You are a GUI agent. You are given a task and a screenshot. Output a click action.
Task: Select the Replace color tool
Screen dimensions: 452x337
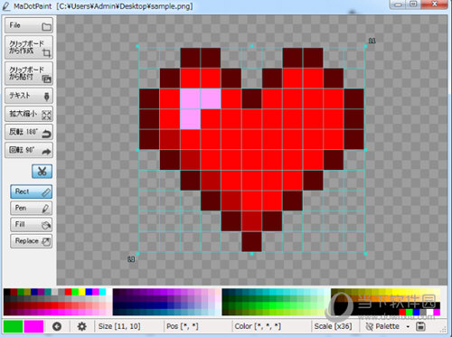31,241
